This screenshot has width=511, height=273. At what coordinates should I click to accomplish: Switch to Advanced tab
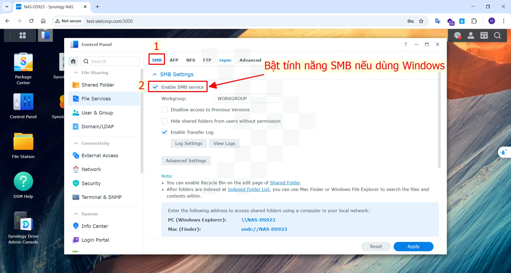[250, 60]
